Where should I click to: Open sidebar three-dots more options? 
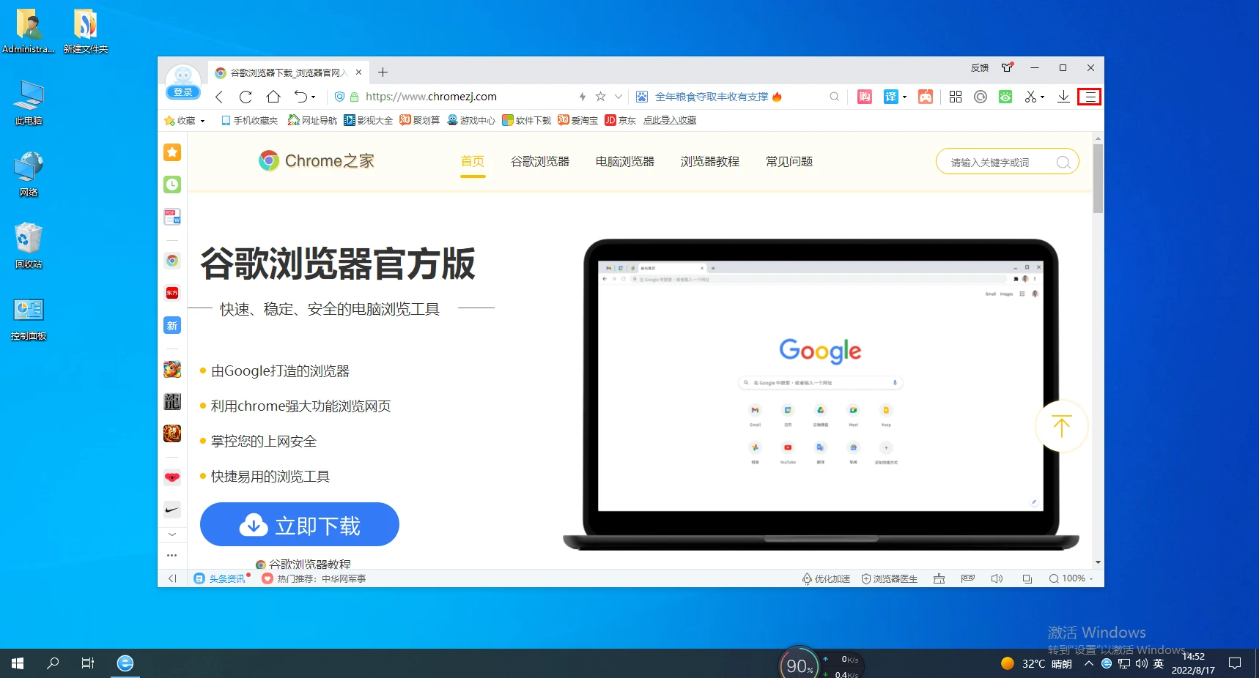click(172, 555)
